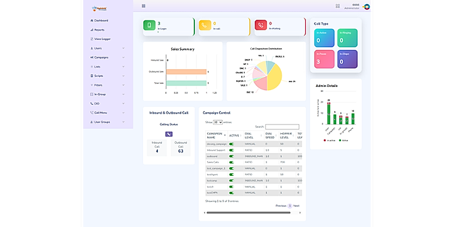Viewport: 454px width, 227px height.
Task: Click the company logo in sidebar
Action: (99, 9)
